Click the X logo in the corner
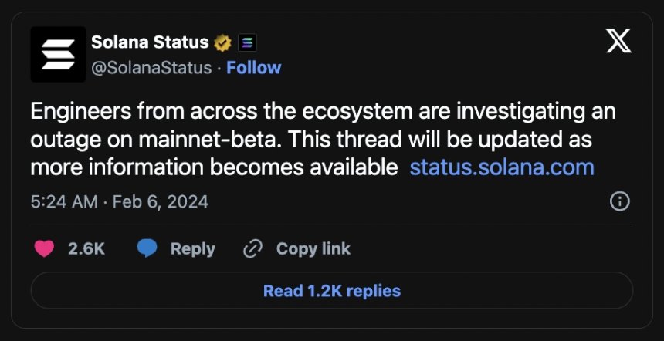664x341 pixels. pyautogui.click(x=618, y=42)
